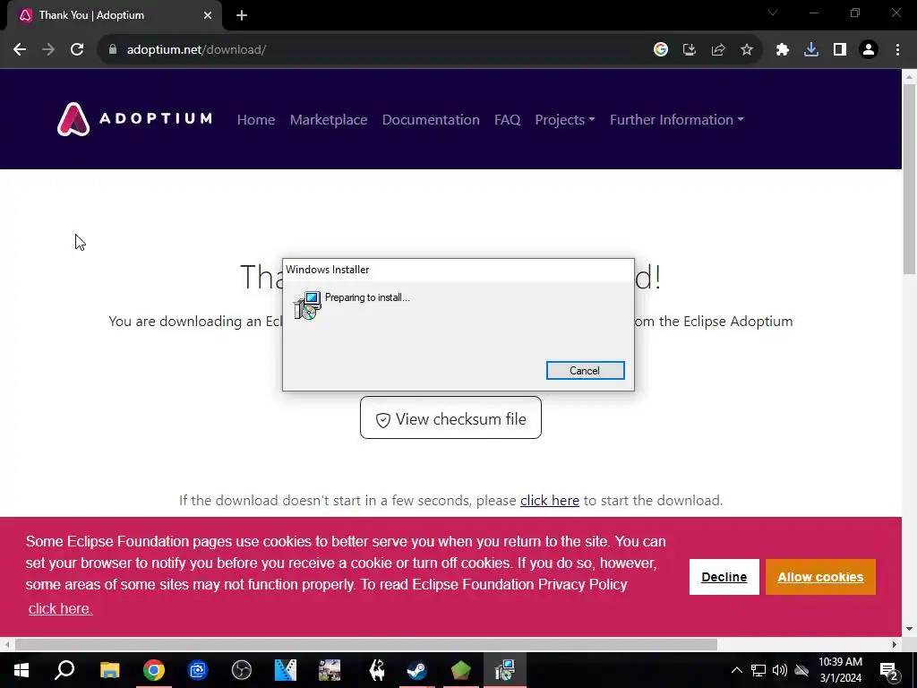
Task: Open Windows taskbar search
Action: [x=64, y=670]
